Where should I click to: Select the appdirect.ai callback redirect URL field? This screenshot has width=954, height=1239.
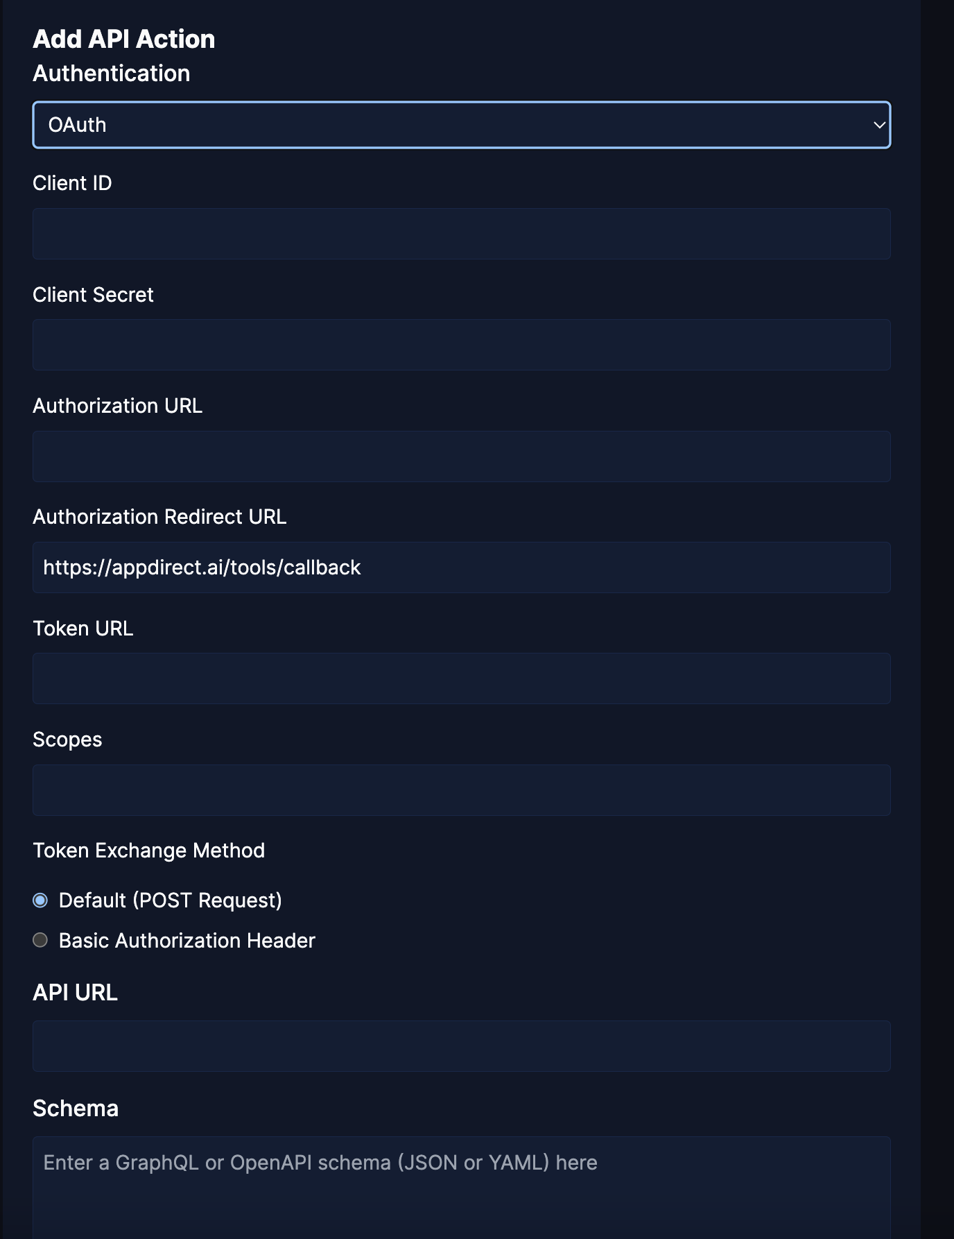(x=462, y=567)
